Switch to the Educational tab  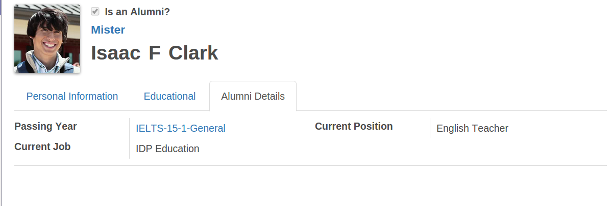point(169,96)
